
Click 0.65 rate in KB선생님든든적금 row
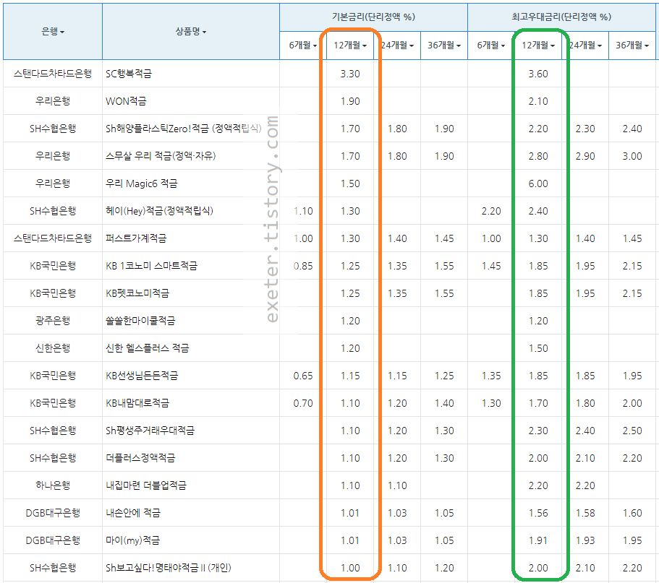[302, 375]
